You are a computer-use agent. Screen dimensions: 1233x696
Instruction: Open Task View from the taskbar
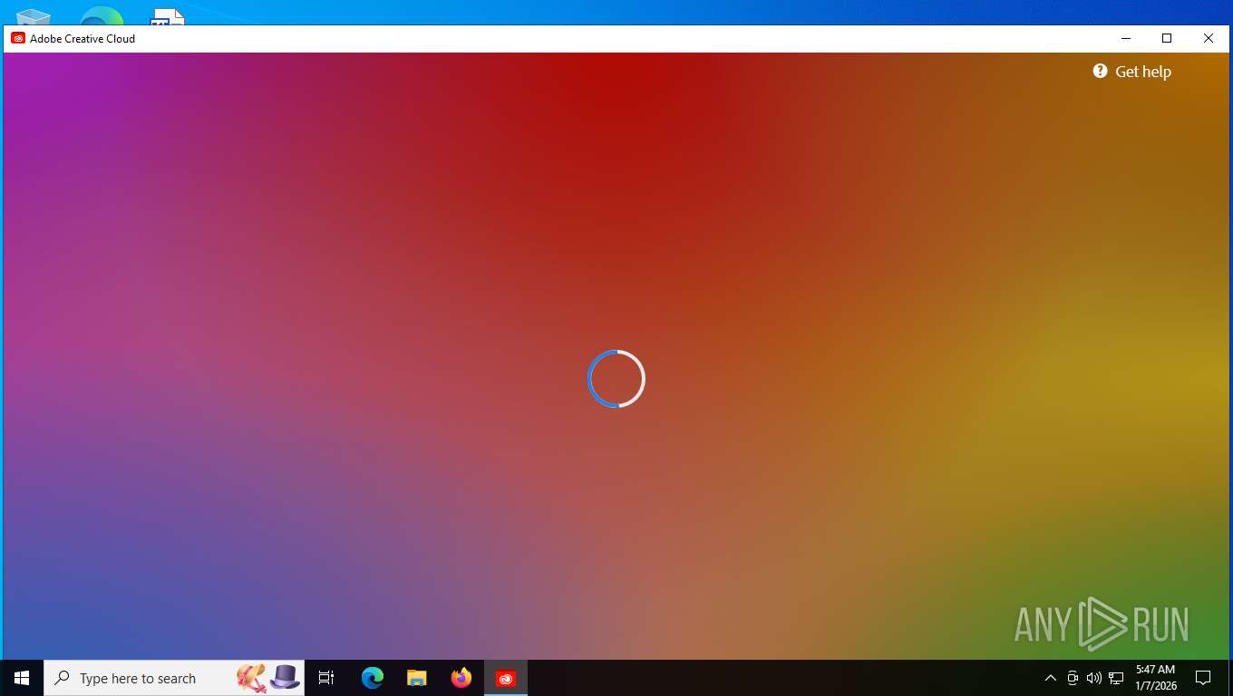point(326,678)
